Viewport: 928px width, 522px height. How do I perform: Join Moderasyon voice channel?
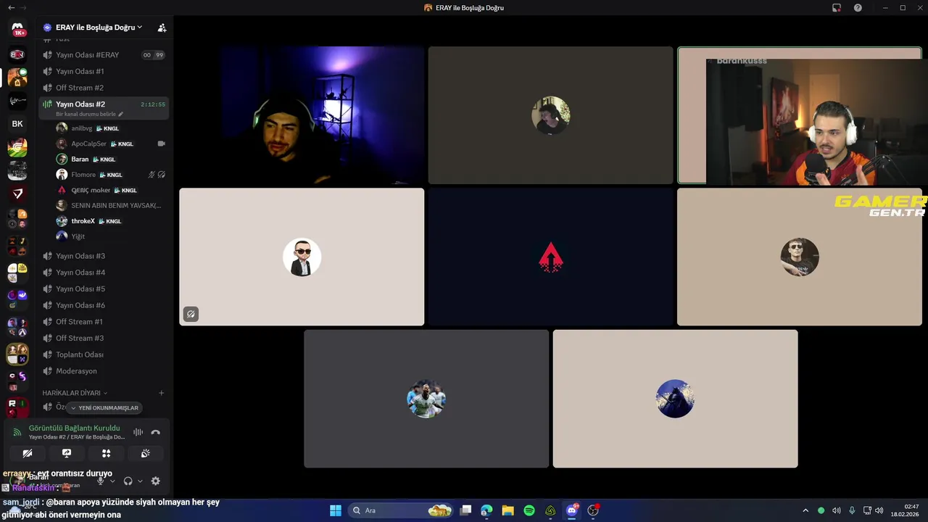(x=104, y=371)
